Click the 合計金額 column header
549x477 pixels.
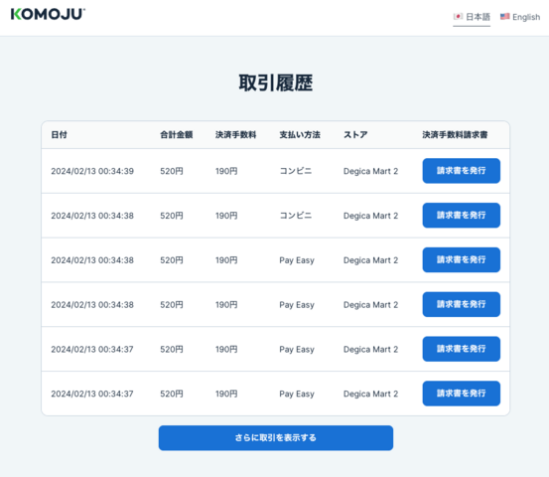(177, 135)
